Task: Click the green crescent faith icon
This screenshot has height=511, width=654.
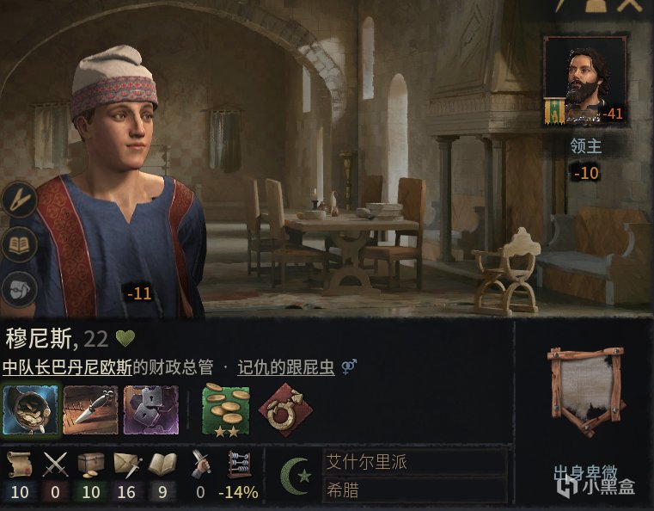Action: [296, 477]
